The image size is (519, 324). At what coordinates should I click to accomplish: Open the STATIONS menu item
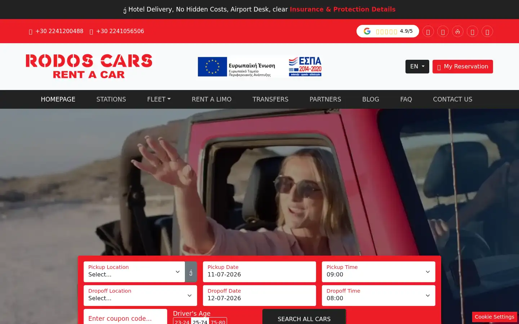[x=111, y=99]
